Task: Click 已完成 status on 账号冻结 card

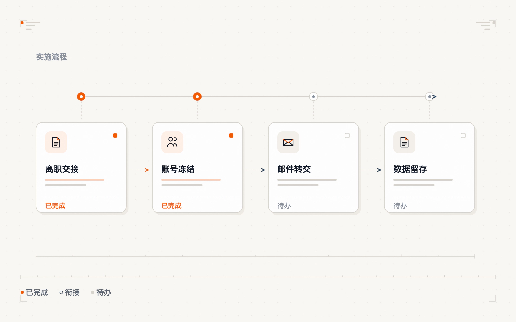Action: pos(171,206)
